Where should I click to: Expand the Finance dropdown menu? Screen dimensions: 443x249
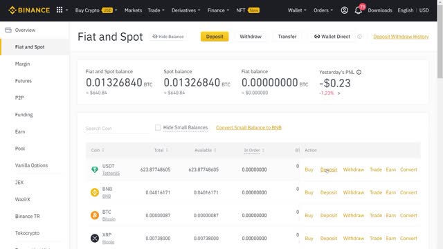coord(218,10)
